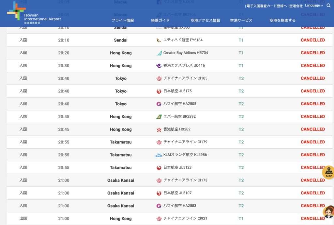Viewport: 334px width, 225px height.
Task: Select flight name チャイナエアライン CI173
Action: 185,180
